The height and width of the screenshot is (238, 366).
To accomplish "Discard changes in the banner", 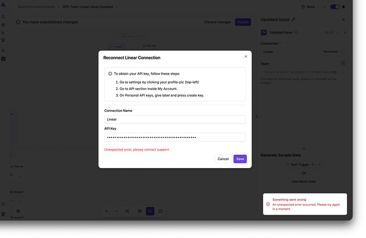I will pos(217,22).
